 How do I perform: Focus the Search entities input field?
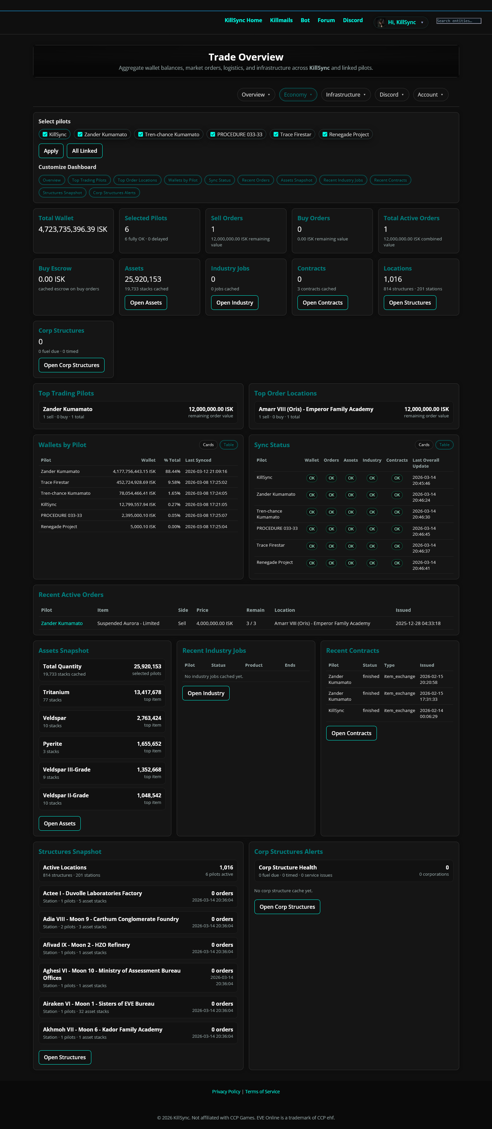[458, 21]
